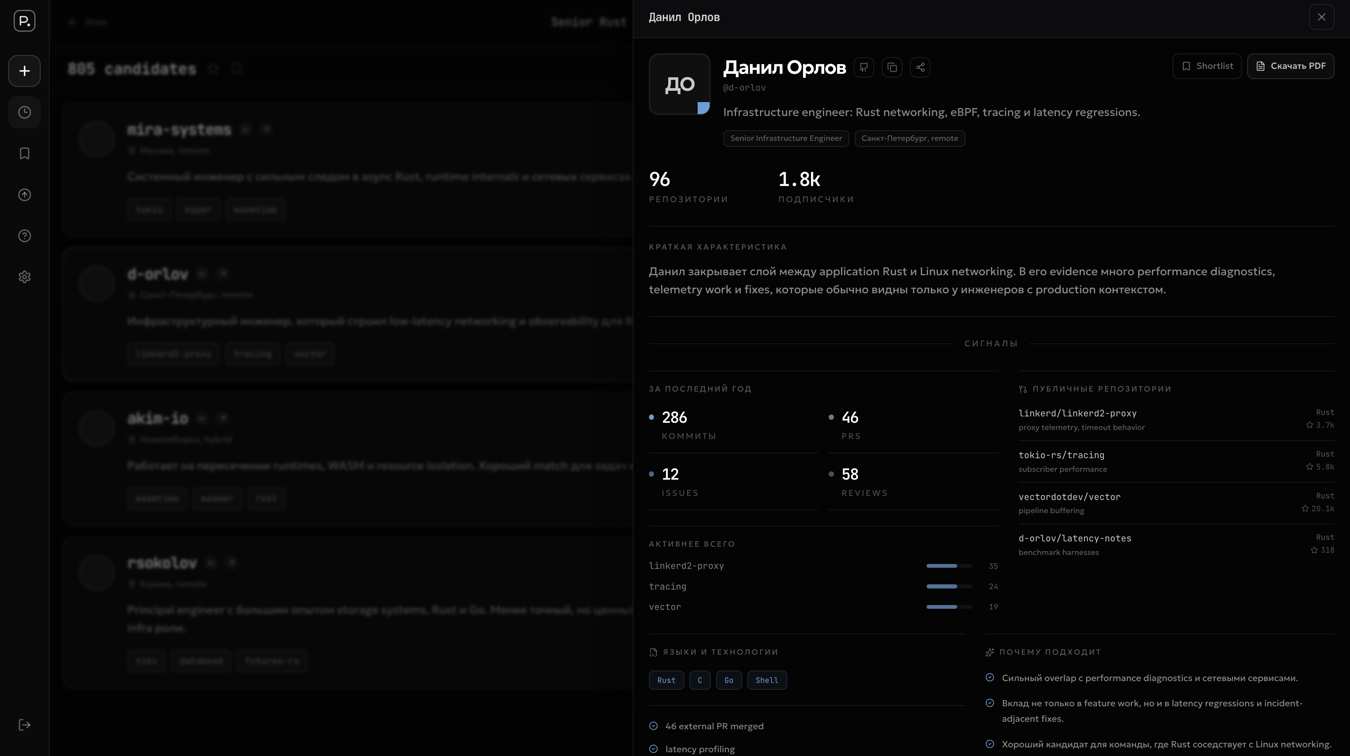Open vectordotdev/vector repository entry

tap(1069, 497)
